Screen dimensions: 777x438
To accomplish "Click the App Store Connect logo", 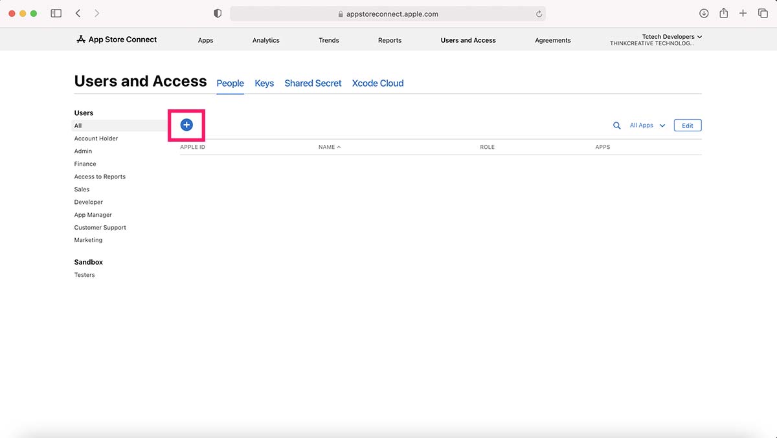I will [117, 39].
